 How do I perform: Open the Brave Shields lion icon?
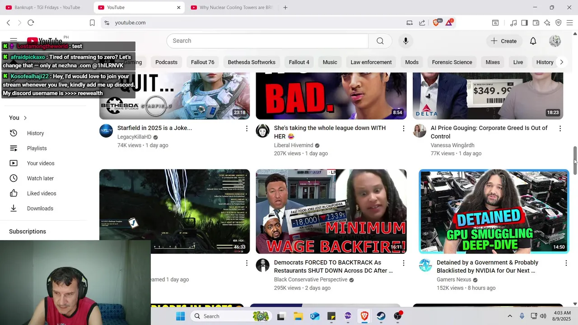click(436, 23)
